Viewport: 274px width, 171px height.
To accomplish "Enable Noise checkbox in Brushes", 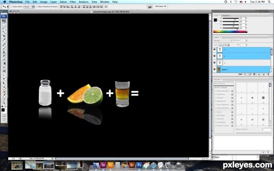I will coord(216,112).
